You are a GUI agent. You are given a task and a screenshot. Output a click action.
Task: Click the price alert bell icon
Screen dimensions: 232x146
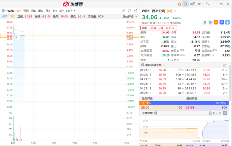tap(205, 22)
